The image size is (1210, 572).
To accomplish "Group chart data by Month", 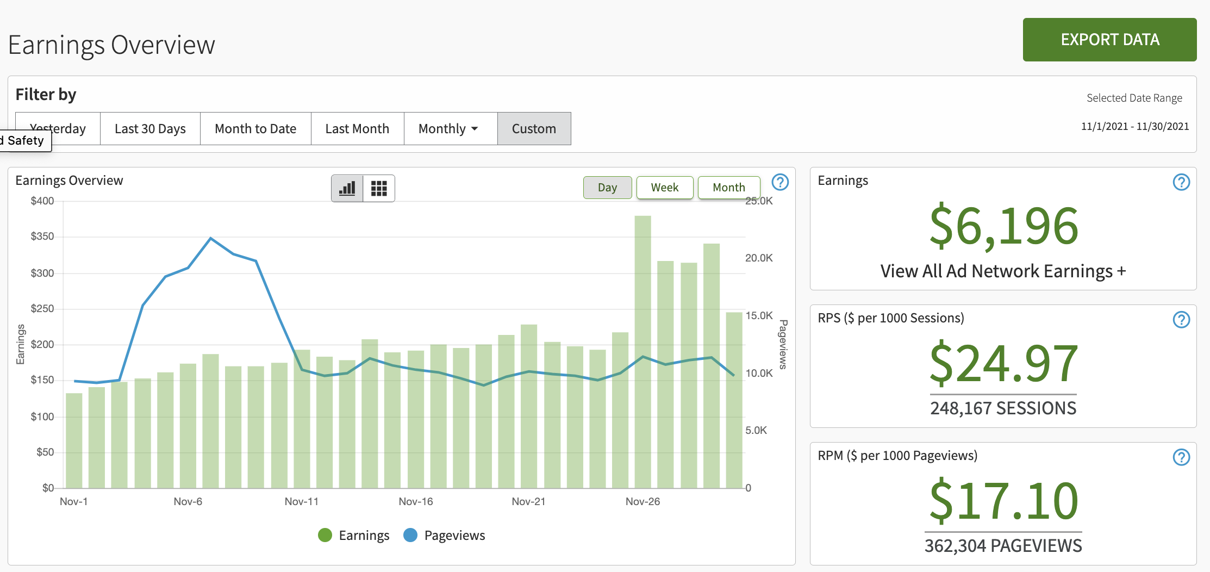I will [728, 188].
